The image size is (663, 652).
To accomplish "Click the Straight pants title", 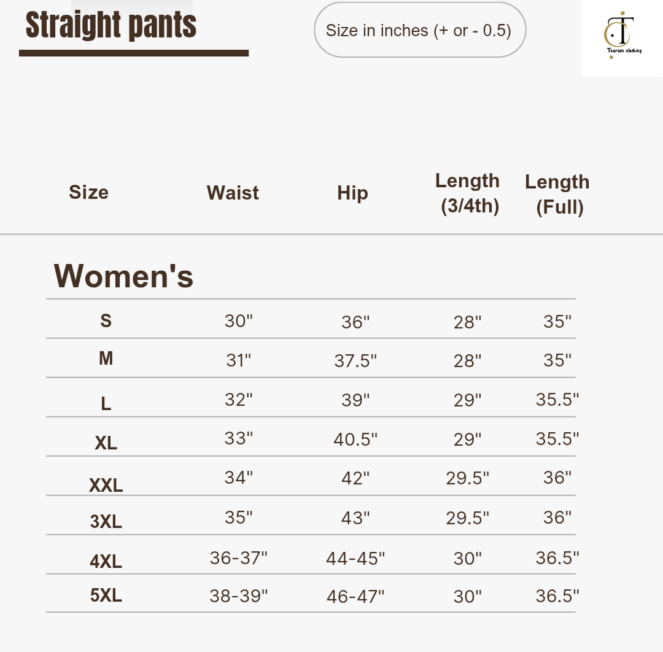I will point(111,26).
